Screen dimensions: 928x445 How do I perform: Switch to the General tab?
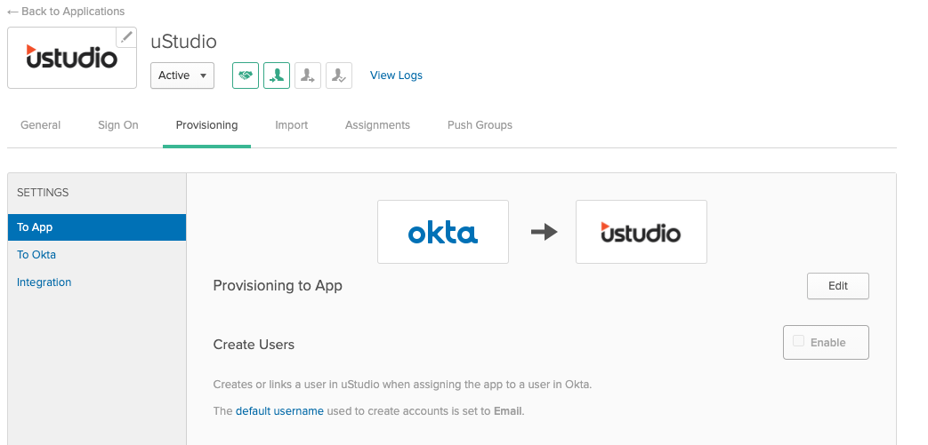click(x=40, y=125)
